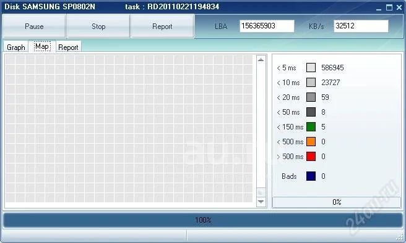
Task: Open the Report tab
Action: [x=68, y=47]
